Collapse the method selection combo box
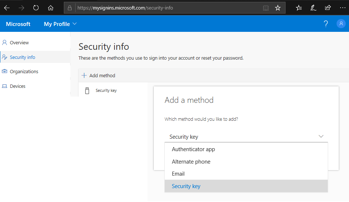The width and height of the screenshot is (349, 202). point(321,136)
